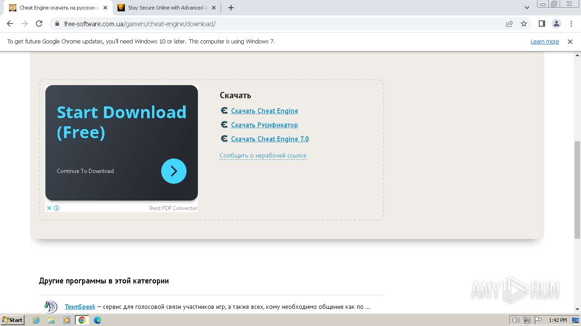Click the TeamSpeak logo thumbnail
Viewport: 581px width, 326px height.
[50, 307]
